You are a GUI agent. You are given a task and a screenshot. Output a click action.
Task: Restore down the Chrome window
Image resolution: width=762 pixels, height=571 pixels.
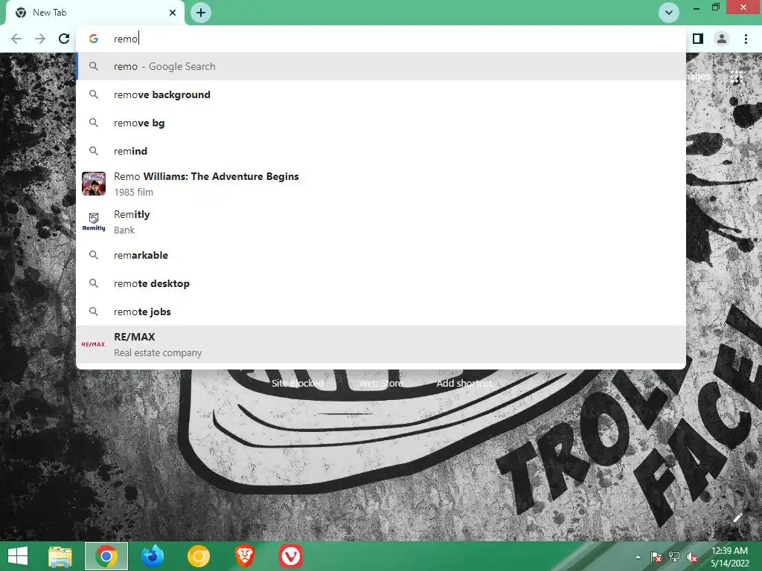click(x=715, y=7)
